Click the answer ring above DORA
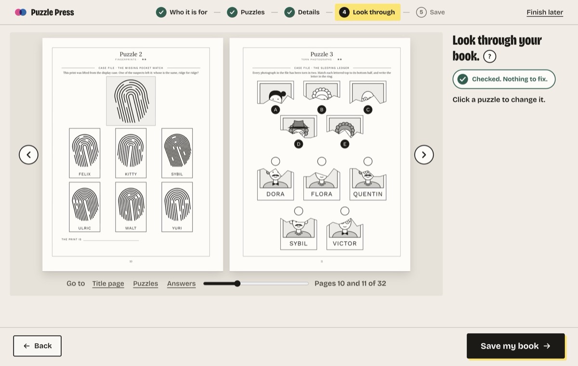 (276, 161)
